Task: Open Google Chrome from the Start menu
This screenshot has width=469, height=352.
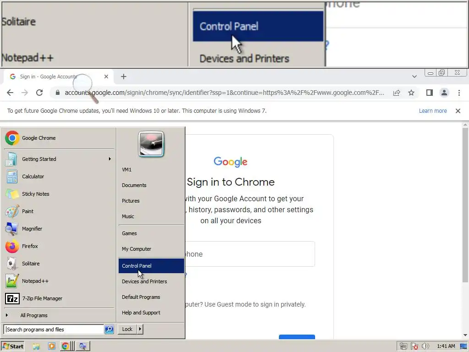Action: click(x=59, y=138)
